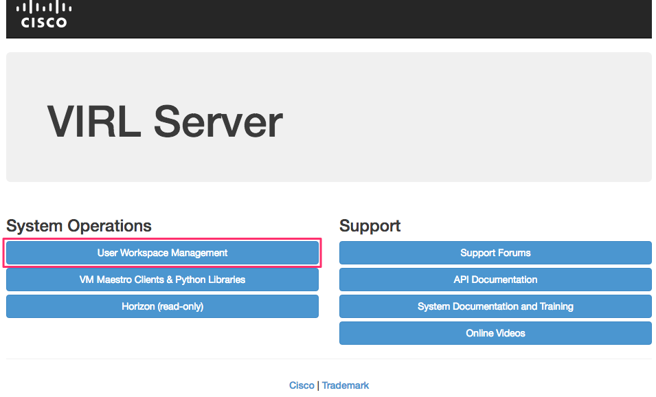Viewport: 656px width, 397px height.
Task: Click the black header bar
Action: [329, 19]
